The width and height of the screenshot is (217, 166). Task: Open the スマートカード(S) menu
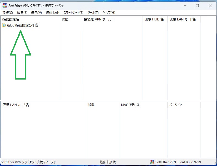click(73, 13)
